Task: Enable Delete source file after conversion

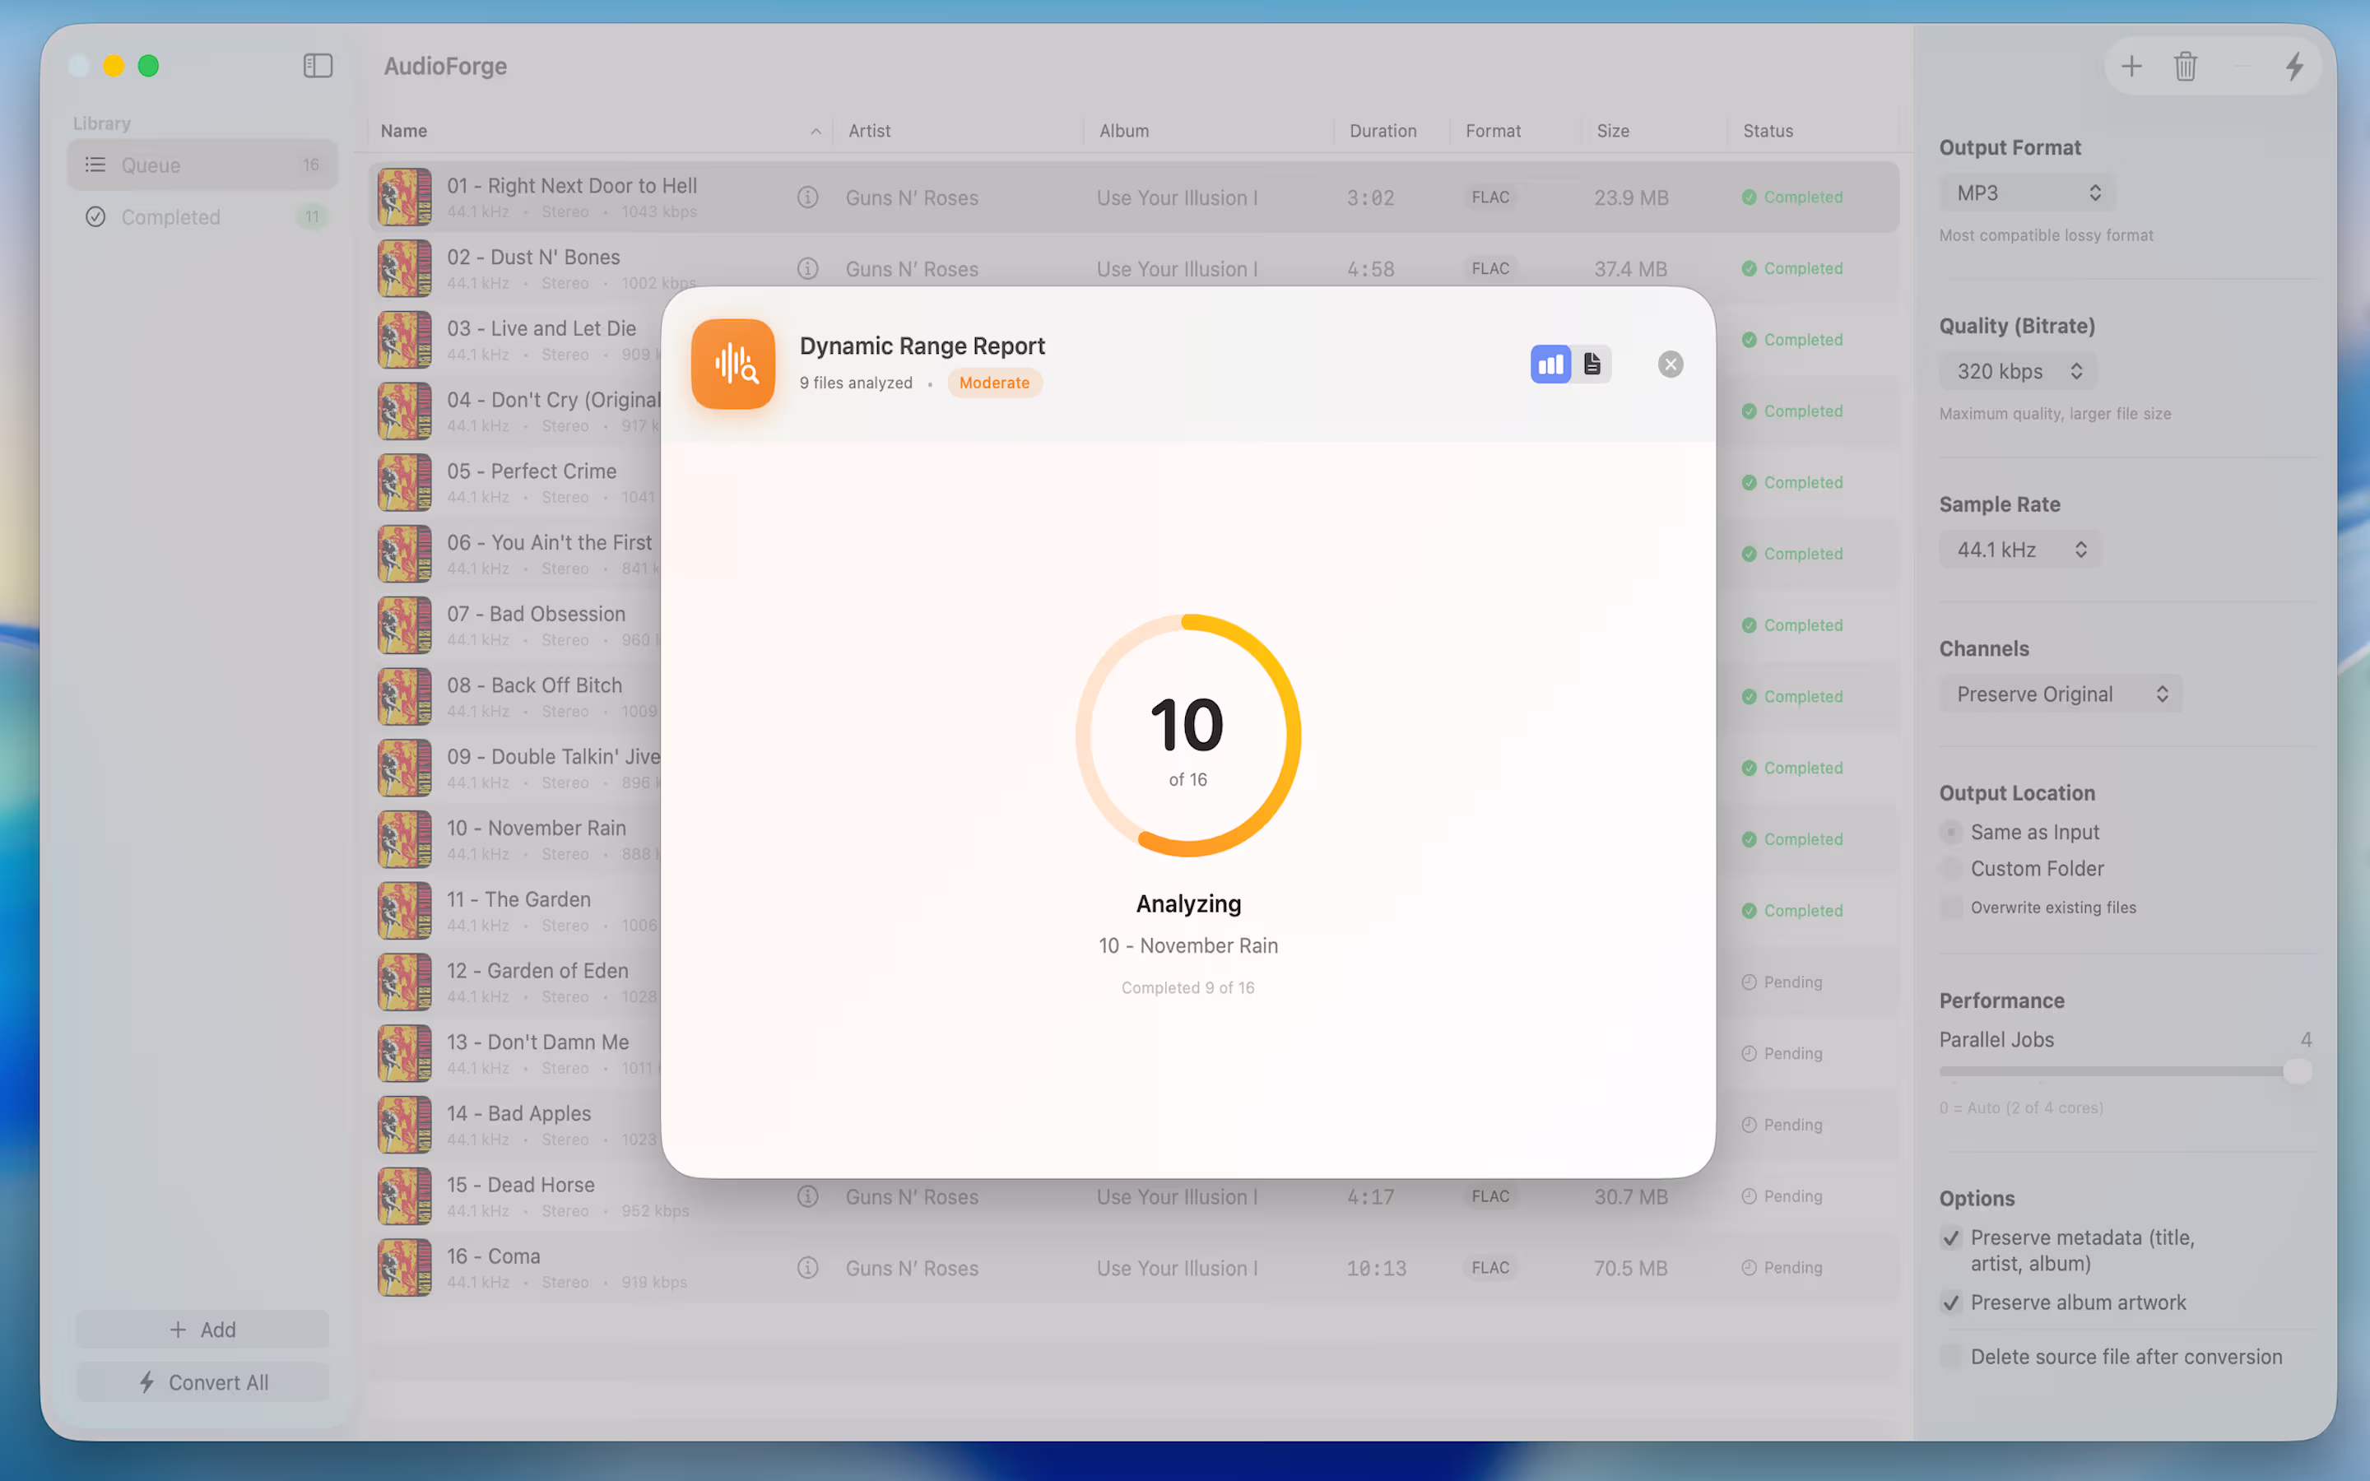Action: [1953, 1356]
